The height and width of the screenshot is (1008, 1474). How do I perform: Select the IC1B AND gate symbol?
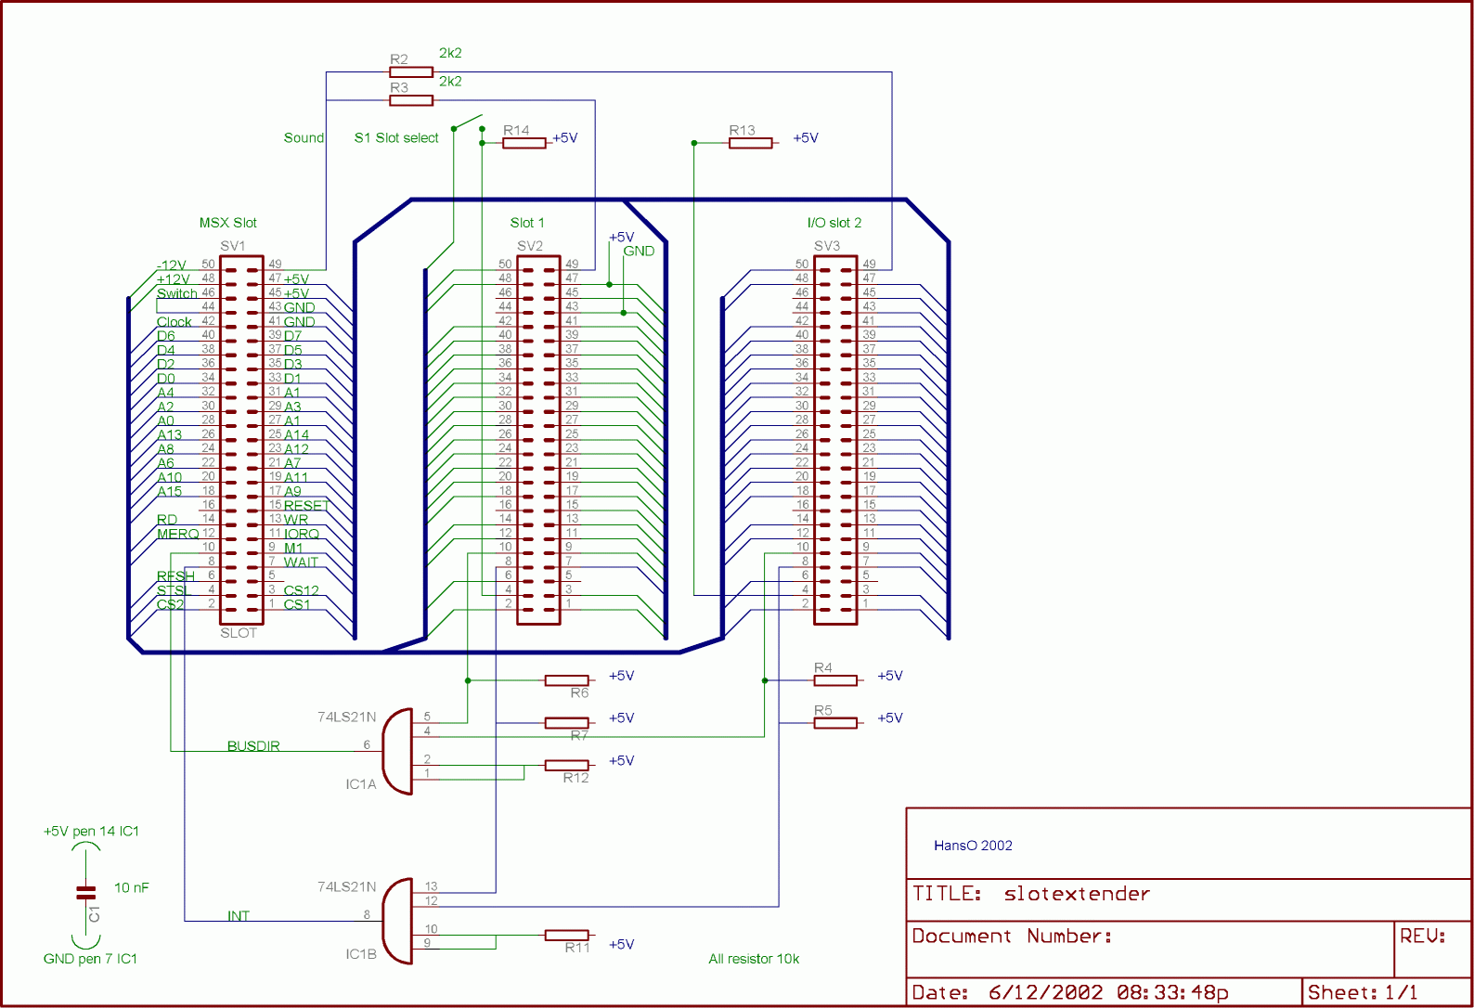399,921
